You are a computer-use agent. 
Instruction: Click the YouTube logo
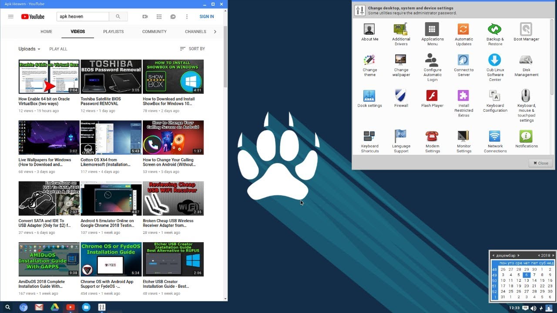tap(33, 17)
